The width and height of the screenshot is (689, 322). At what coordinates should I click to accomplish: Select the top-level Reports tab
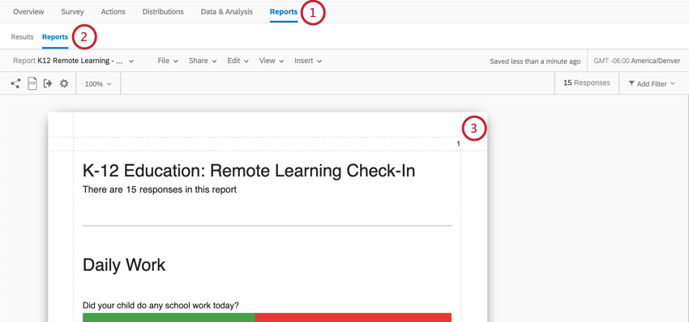[x=284, y=12]
